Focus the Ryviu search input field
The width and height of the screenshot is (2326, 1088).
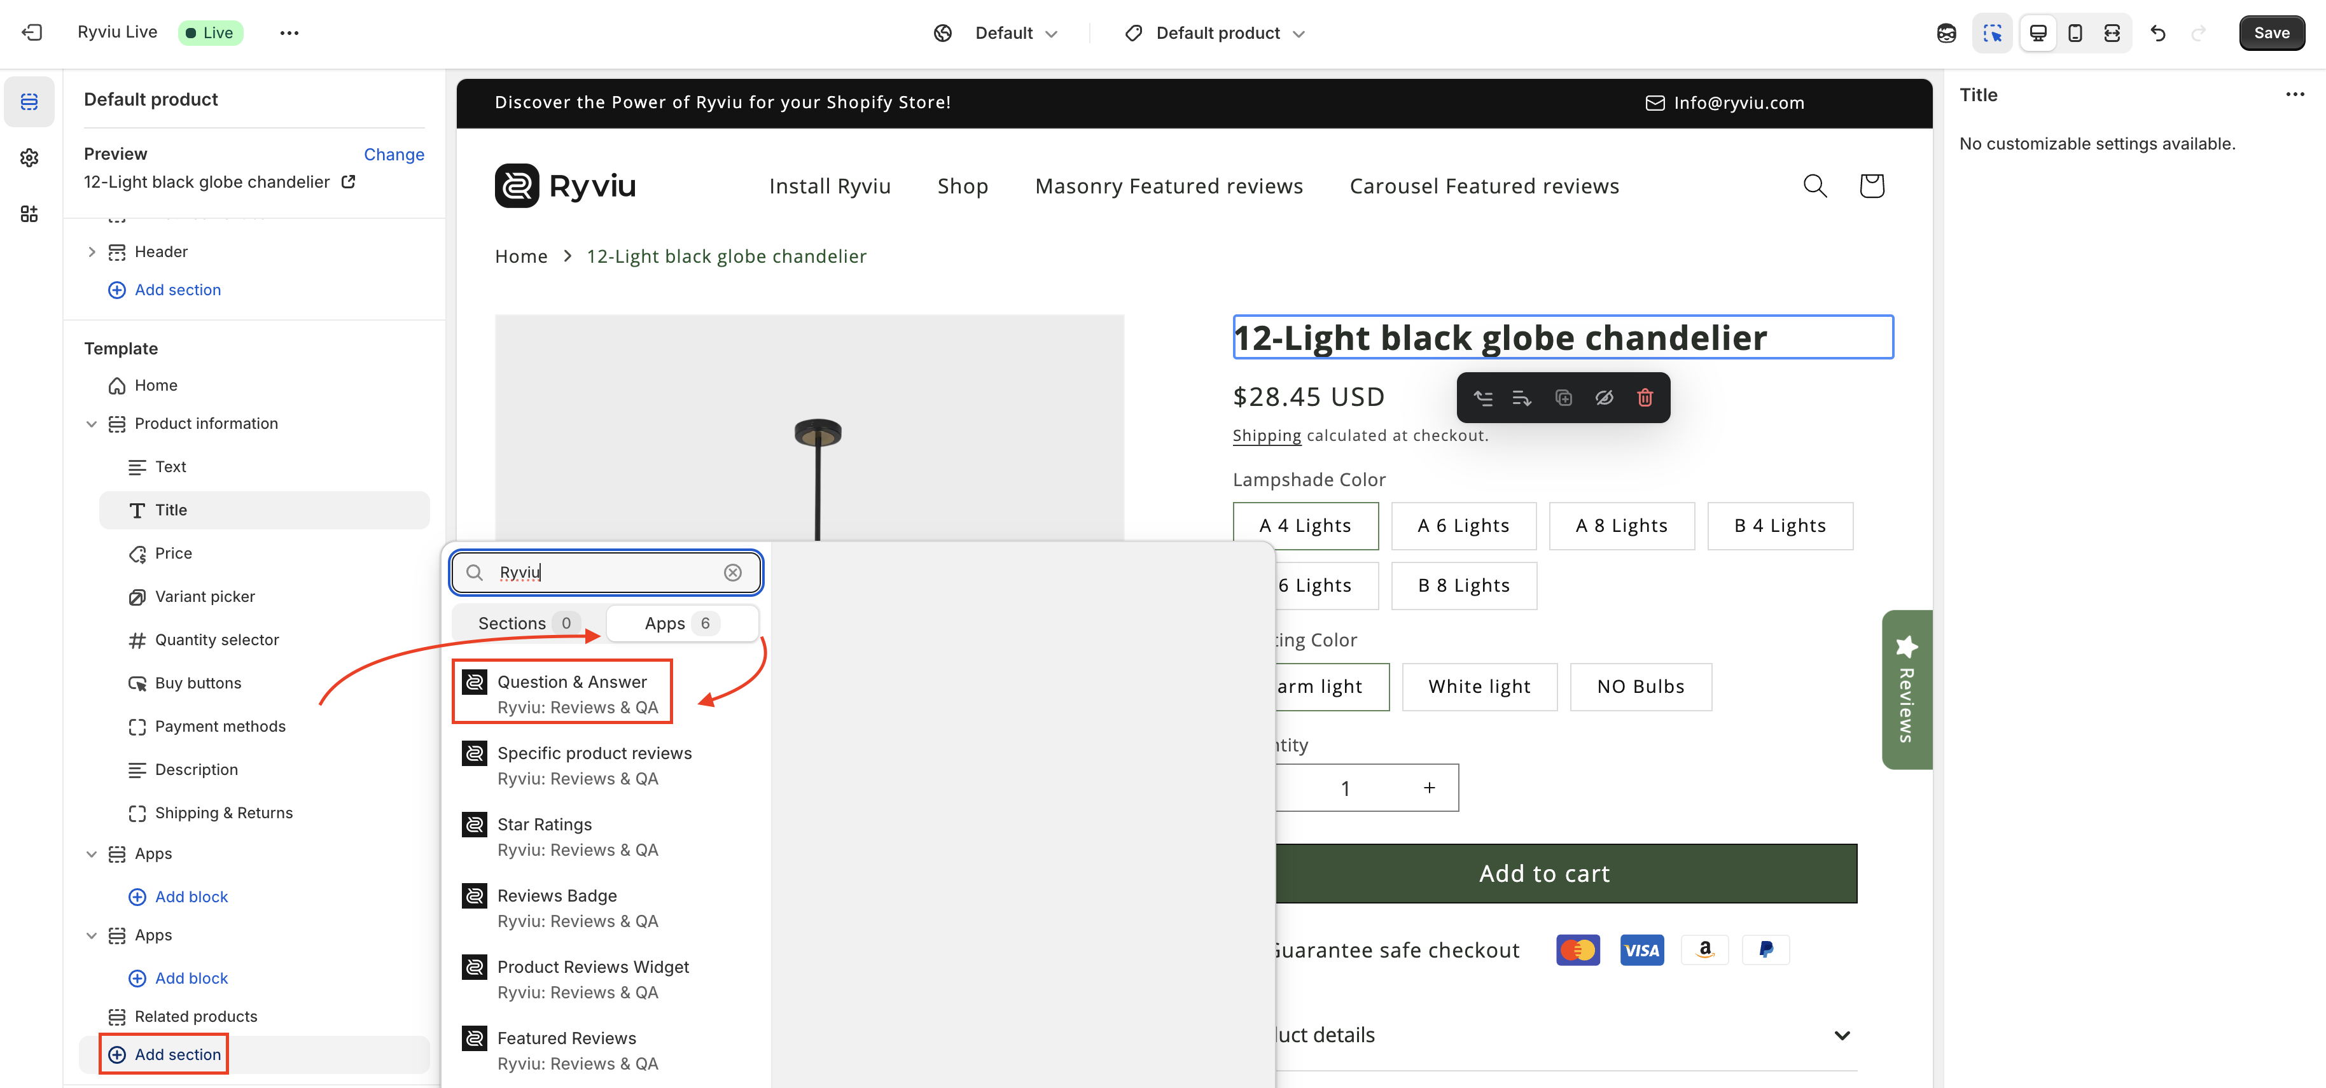coord(606,573)
